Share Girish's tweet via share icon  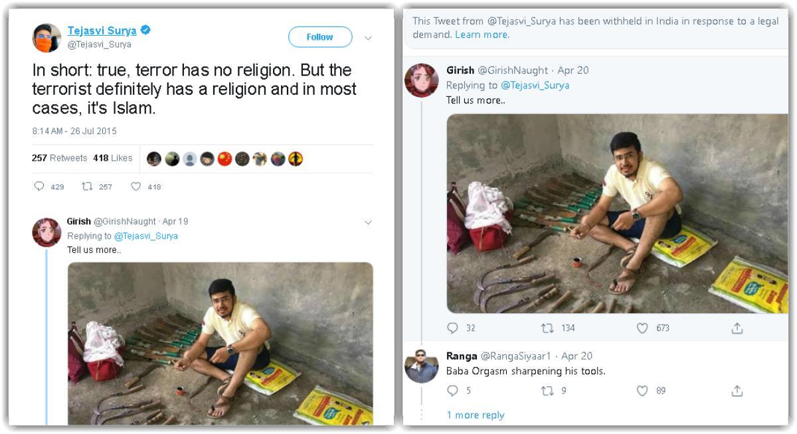pos(737,328)
